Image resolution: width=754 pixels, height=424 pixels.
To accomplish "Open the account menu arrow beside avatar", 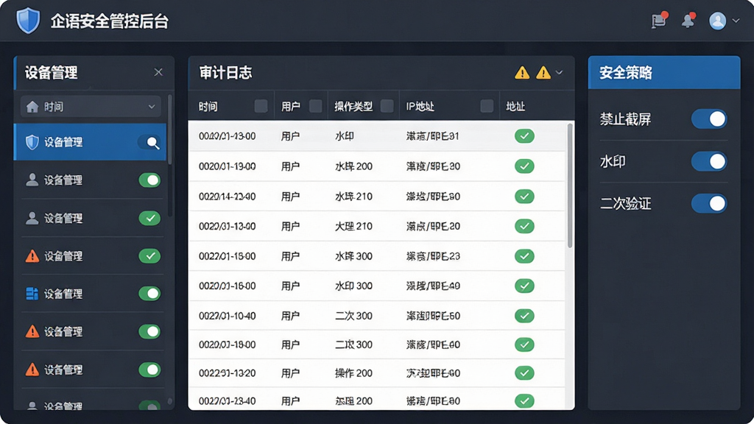I will pyautogui.click(x=736, y=21).
